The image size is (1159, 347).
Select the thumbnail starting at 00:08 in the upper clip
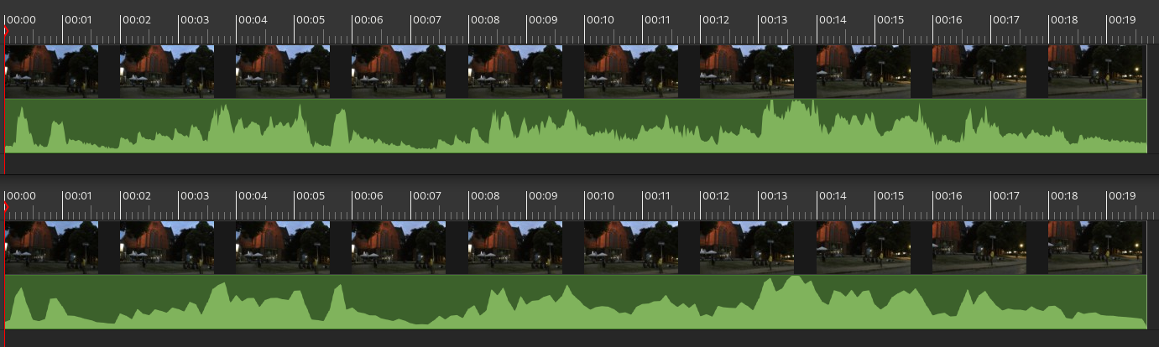[515, 71]
